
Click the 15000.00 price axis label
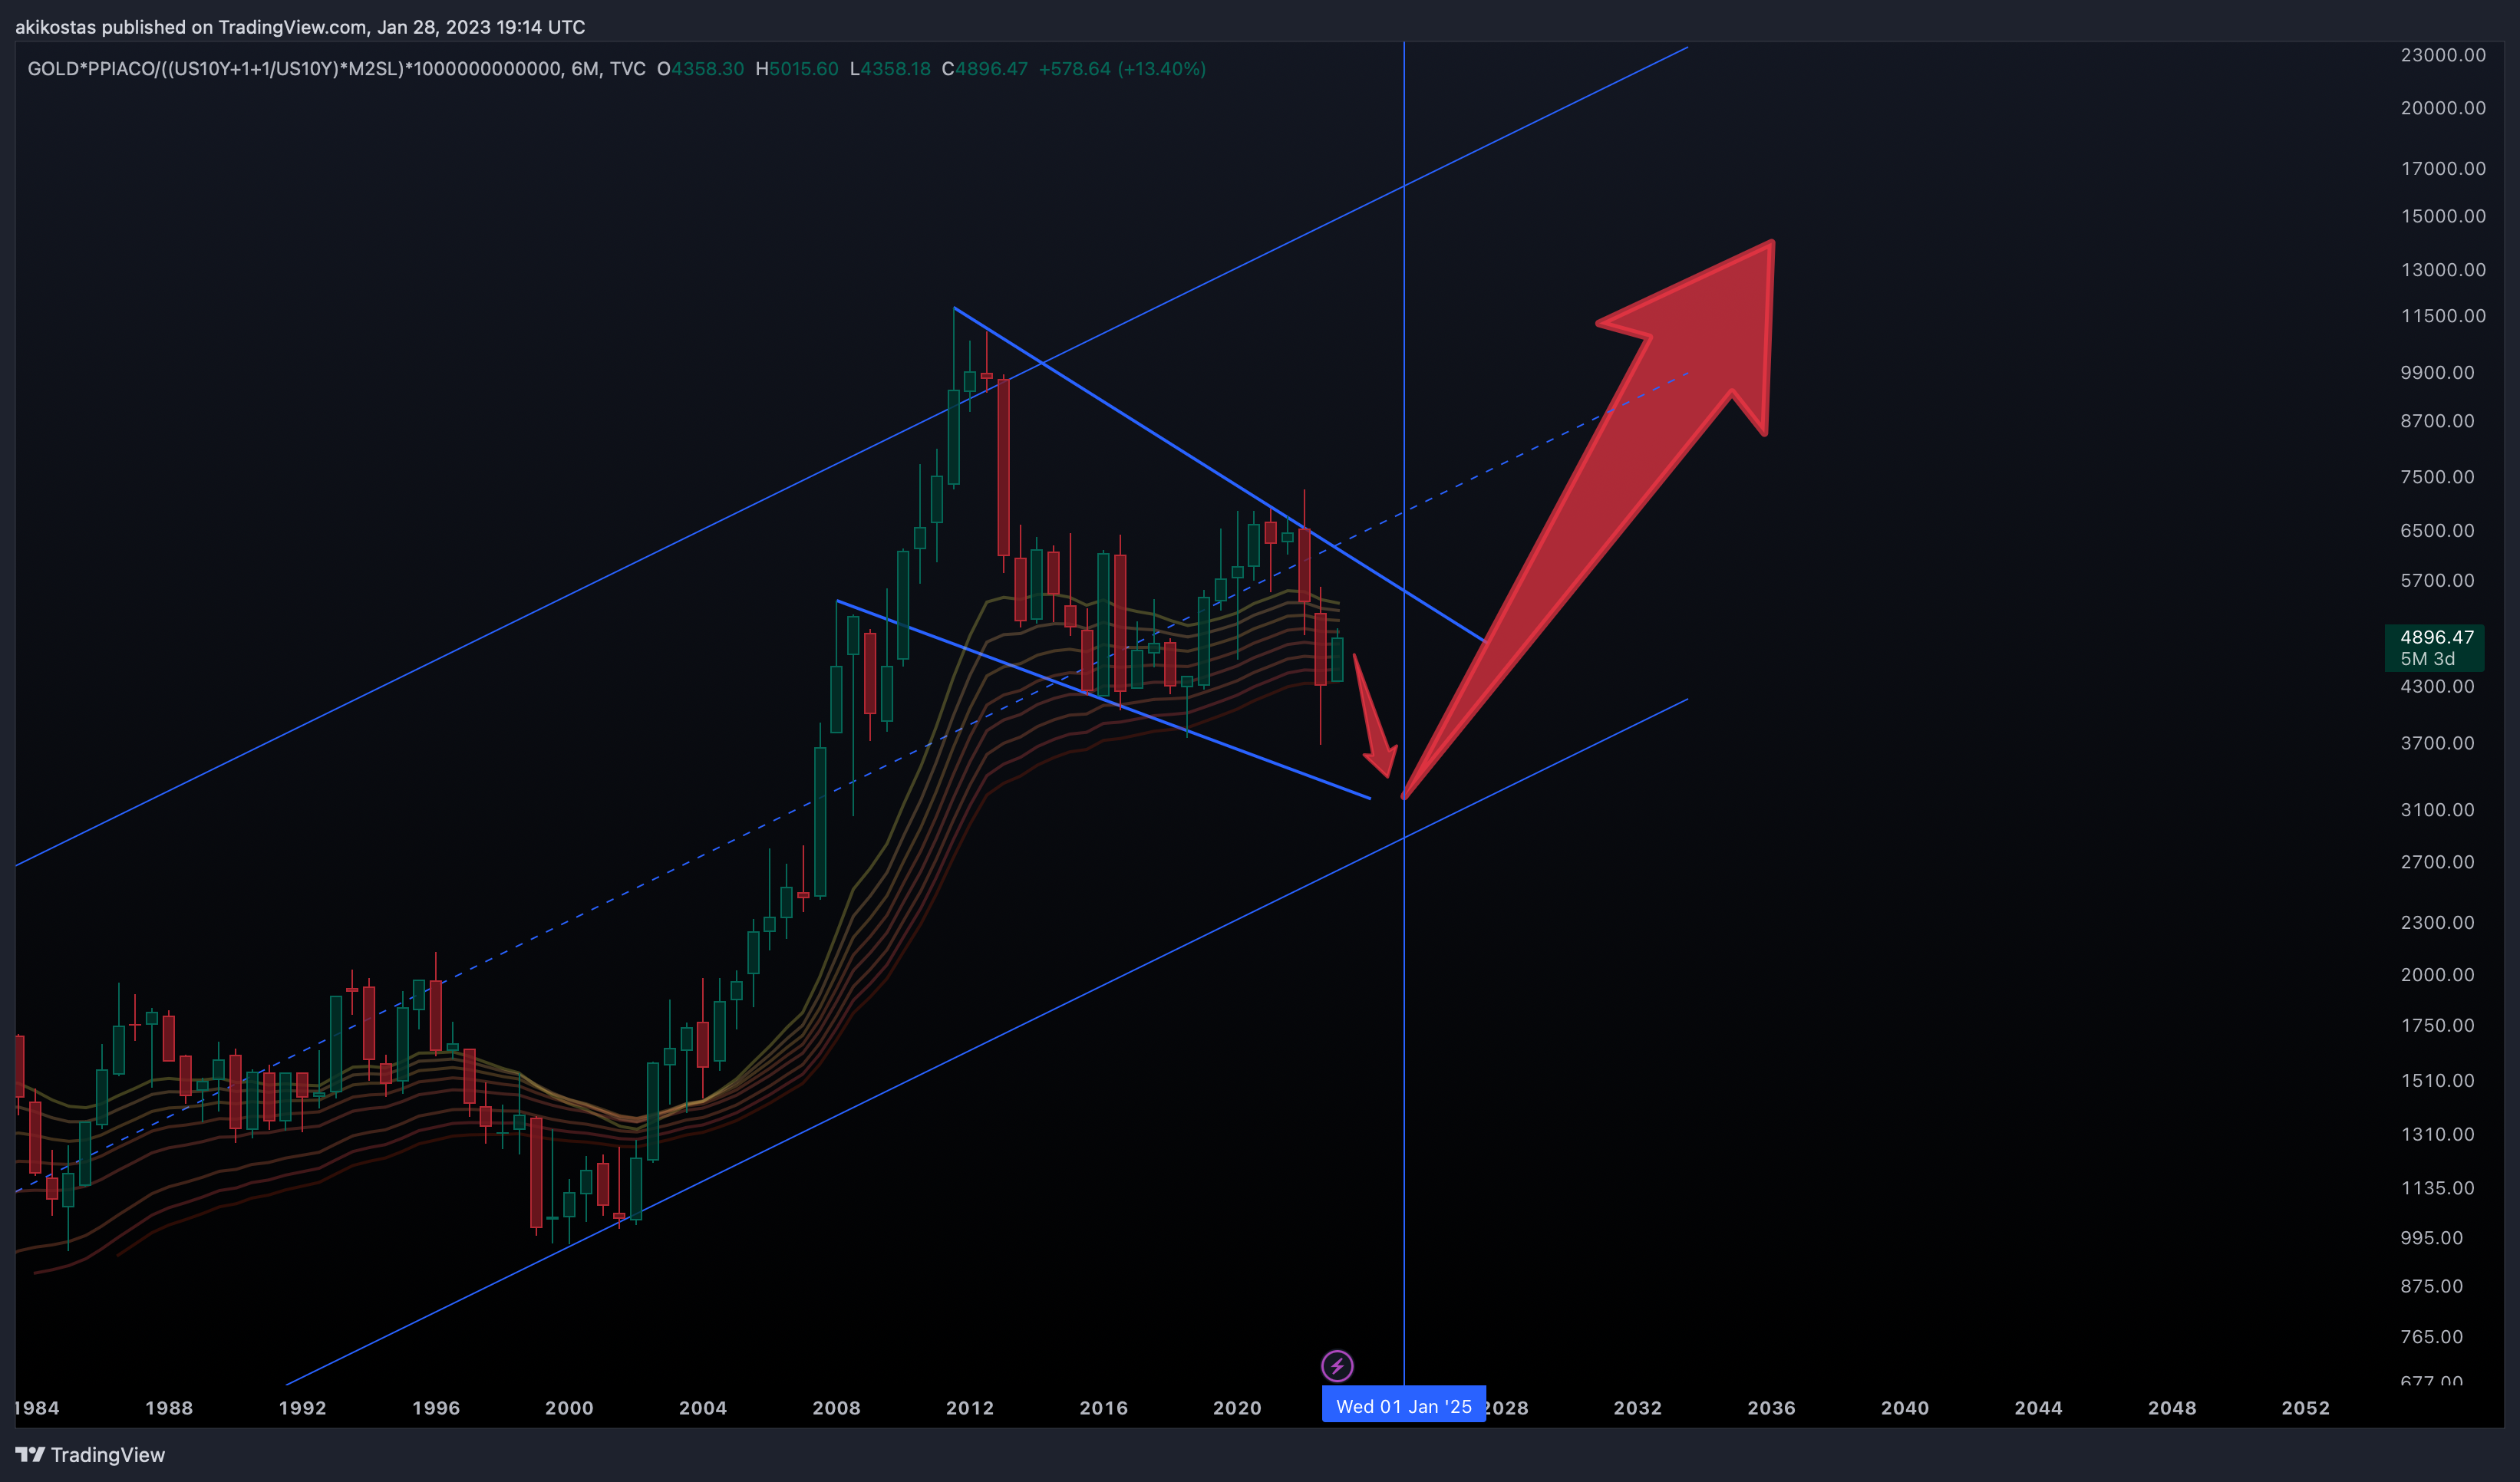(2443, 217)
